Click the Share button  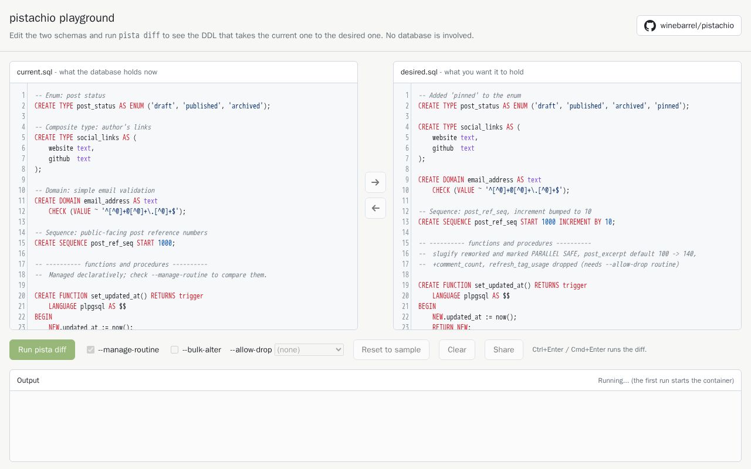point(503,349)
